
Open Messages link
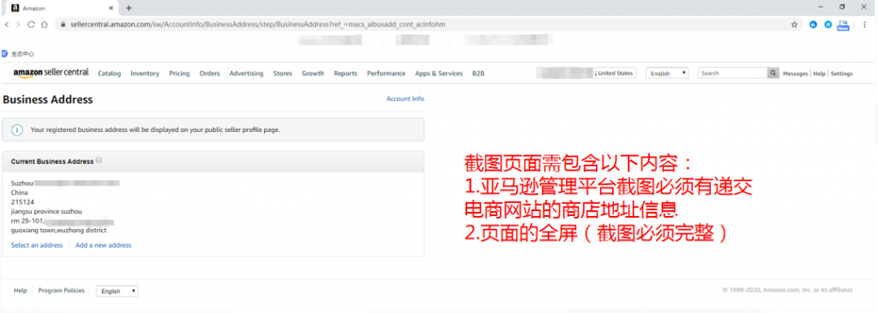[795, 74]
